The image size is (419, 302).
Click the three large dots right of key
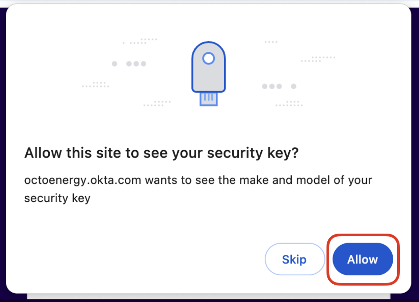(x=272, y=86)
